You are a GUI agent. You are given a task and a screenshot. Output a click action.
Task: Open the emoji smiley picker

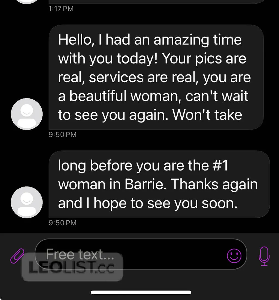[x=234, y=256]
